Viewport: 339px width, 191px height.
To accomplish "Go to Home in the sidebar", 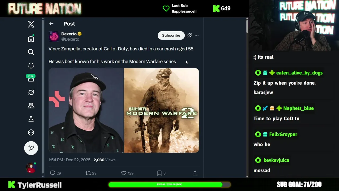I will click(x=31, y=38).
